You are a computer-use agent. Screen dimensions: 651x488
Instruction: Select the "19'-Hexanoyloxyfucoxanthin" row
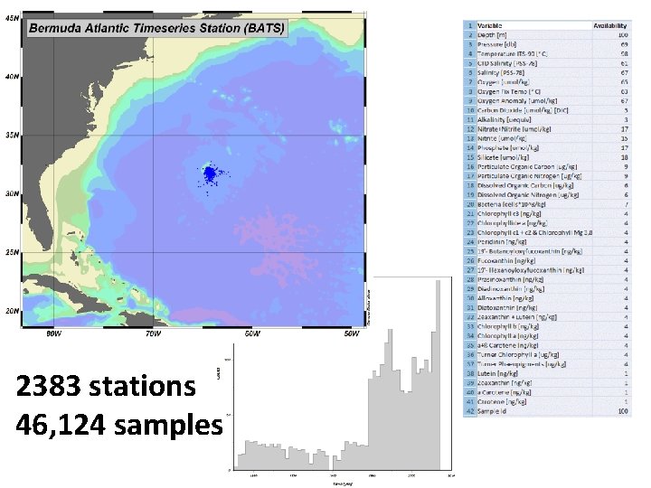tap(547, 270)
